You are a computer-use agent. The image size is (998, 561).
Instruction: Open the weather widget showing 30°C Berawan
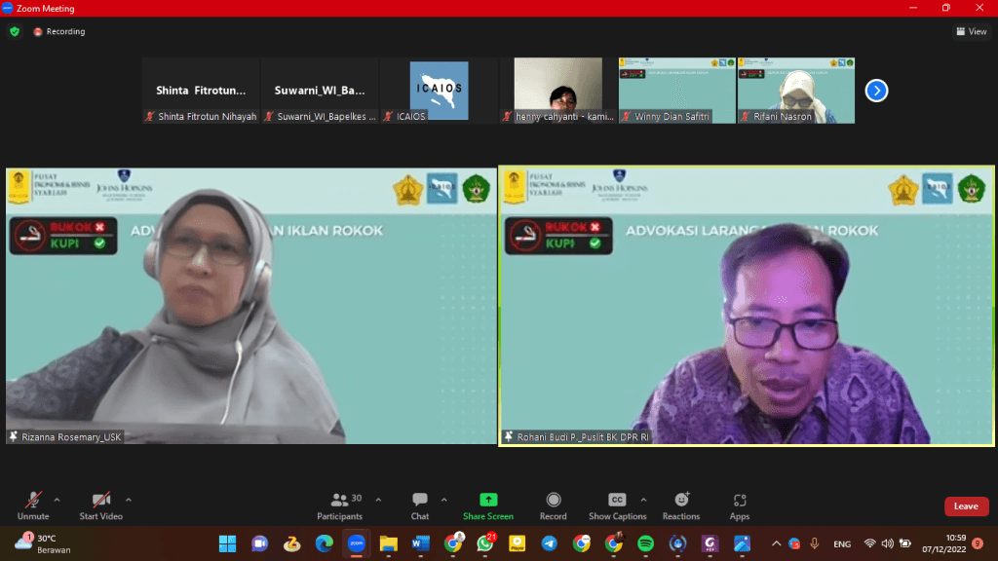pyautogui.click(x=43, y=543)
